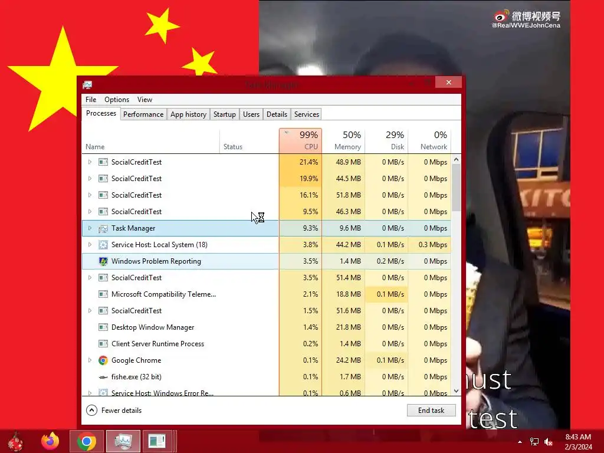Click icon of SocialCreditTest at 1.5% CPU
This screenshot has height=453, width=604.
coord(103,311)
